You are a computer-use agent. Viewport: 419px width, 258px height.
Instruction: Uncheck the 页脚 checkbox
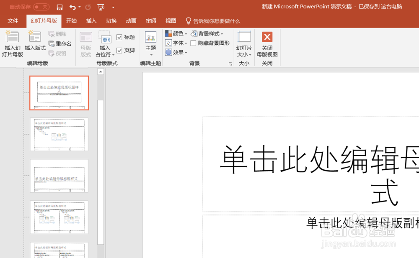[x=119, y=51]
